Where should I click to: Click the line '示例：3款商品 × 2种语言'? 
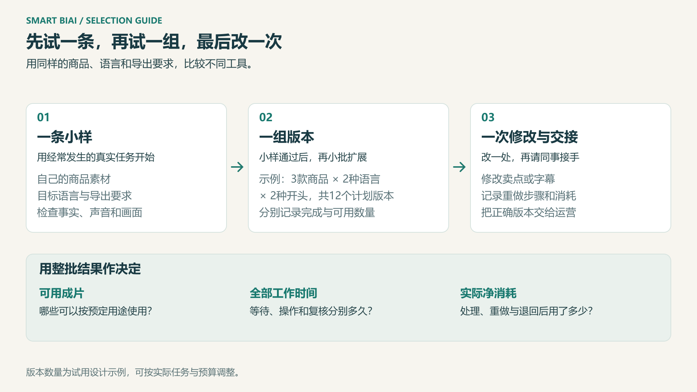(x=320, y=179)
